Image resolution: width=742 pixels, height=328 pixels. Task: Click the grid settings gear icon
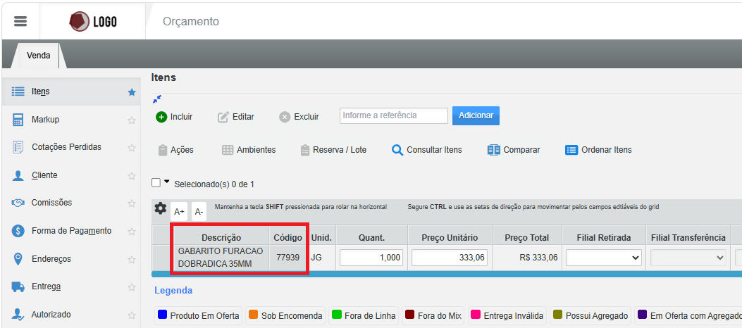pyautogui.click(x=161, y=209)
